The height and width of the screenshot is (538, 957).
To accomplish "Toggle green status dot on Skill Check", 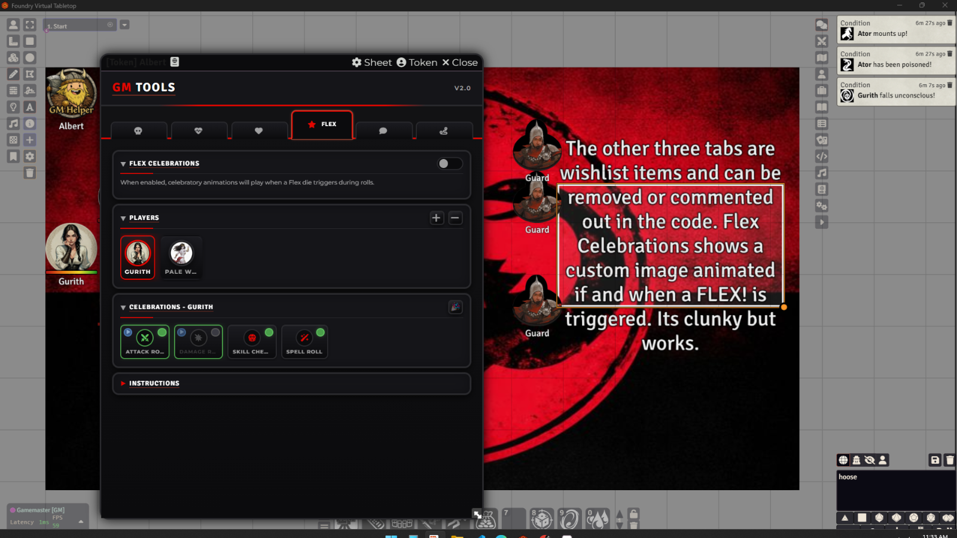I will [269, 332].
